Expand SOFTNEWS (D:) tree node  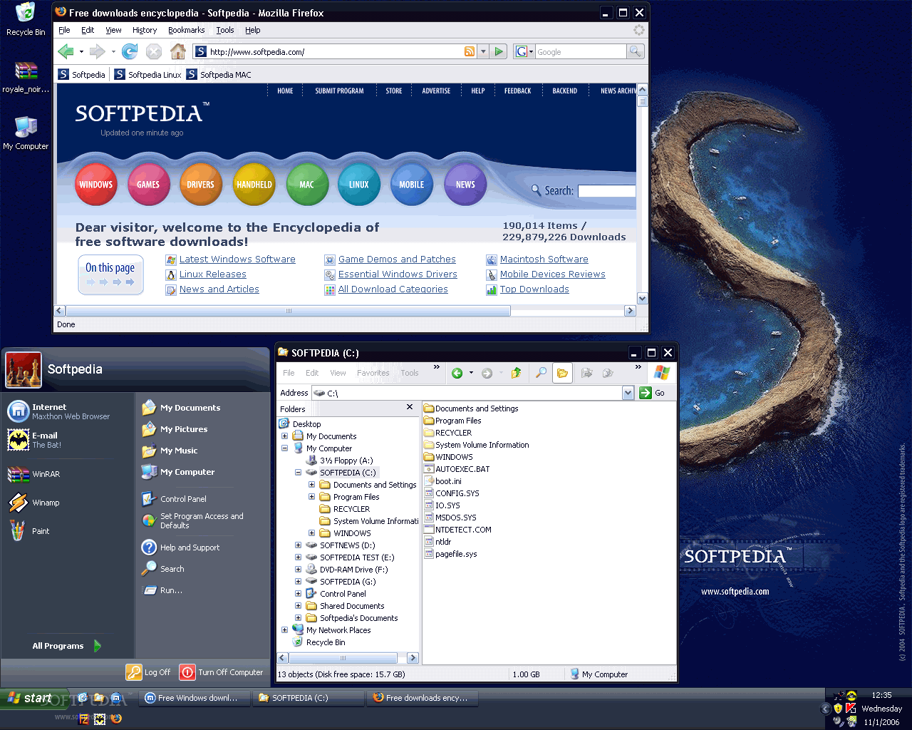298,545
